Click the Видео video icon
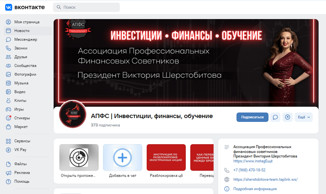 point(8,92)
